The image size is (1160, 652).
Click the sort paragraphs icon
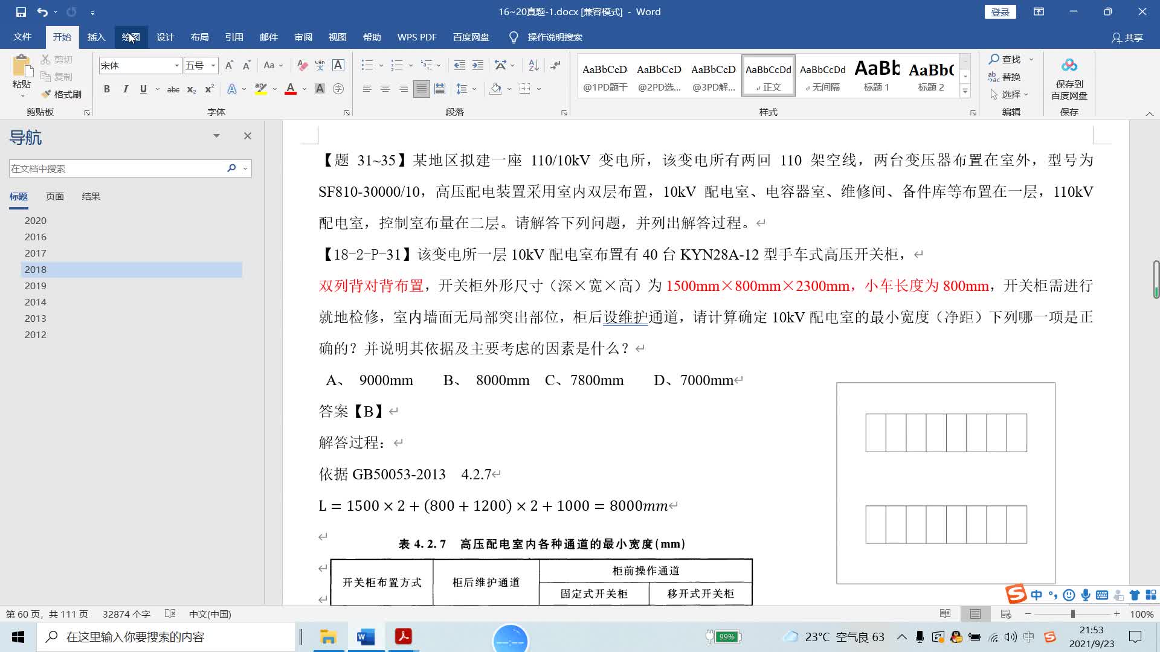pyautogui.click(x=533, y=65)
